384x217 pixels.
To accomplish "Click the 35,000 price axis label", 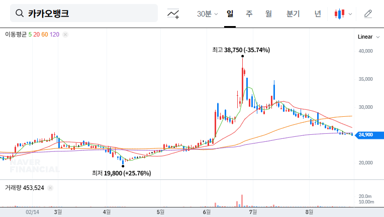I will [x=365, y=79].
